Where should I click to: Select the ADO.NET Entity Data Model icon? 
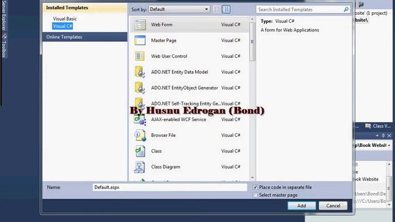tap(140, 72)
